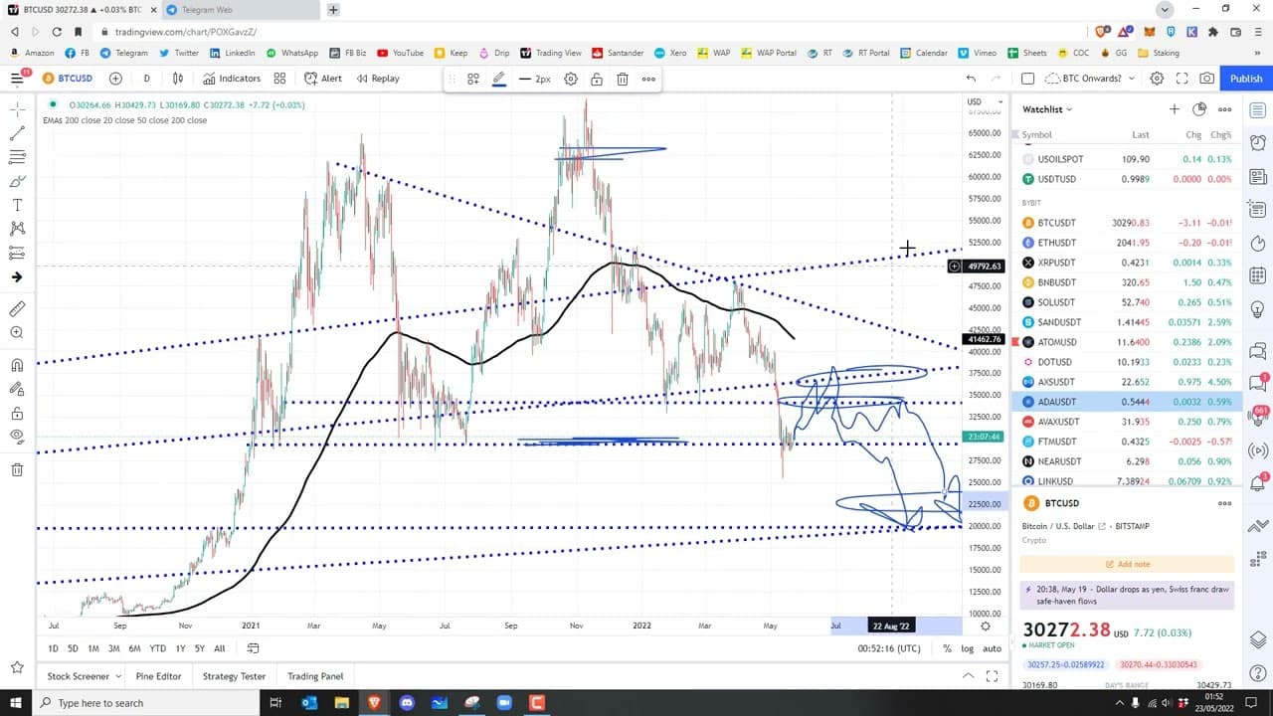Toggle percent price scale

947,648
